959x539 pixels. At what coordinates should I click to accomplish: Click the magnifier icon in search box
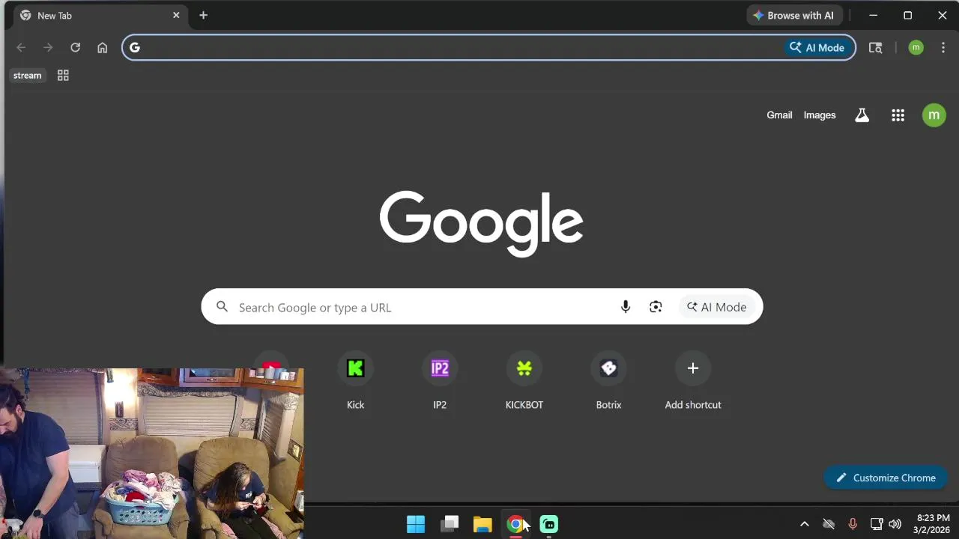(222, 307)
